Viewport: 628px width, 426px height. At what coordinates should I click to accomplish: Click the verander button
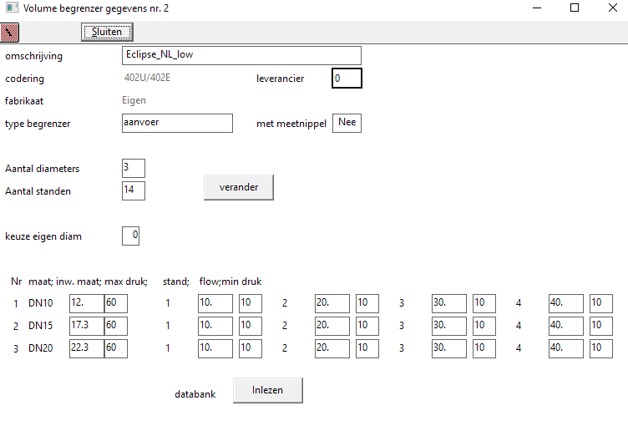(238, 187)
